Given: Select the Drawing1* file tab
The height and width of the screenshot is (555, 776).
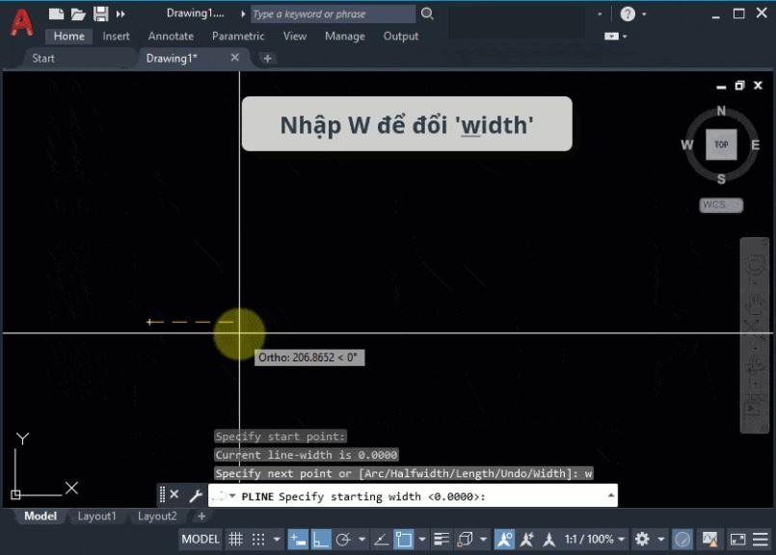Looking at the screenshot, I should tap(172, 59).
